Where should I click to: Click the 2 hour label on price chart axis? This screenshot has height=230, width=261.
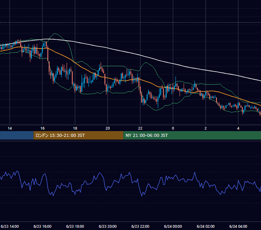(206, 128)
